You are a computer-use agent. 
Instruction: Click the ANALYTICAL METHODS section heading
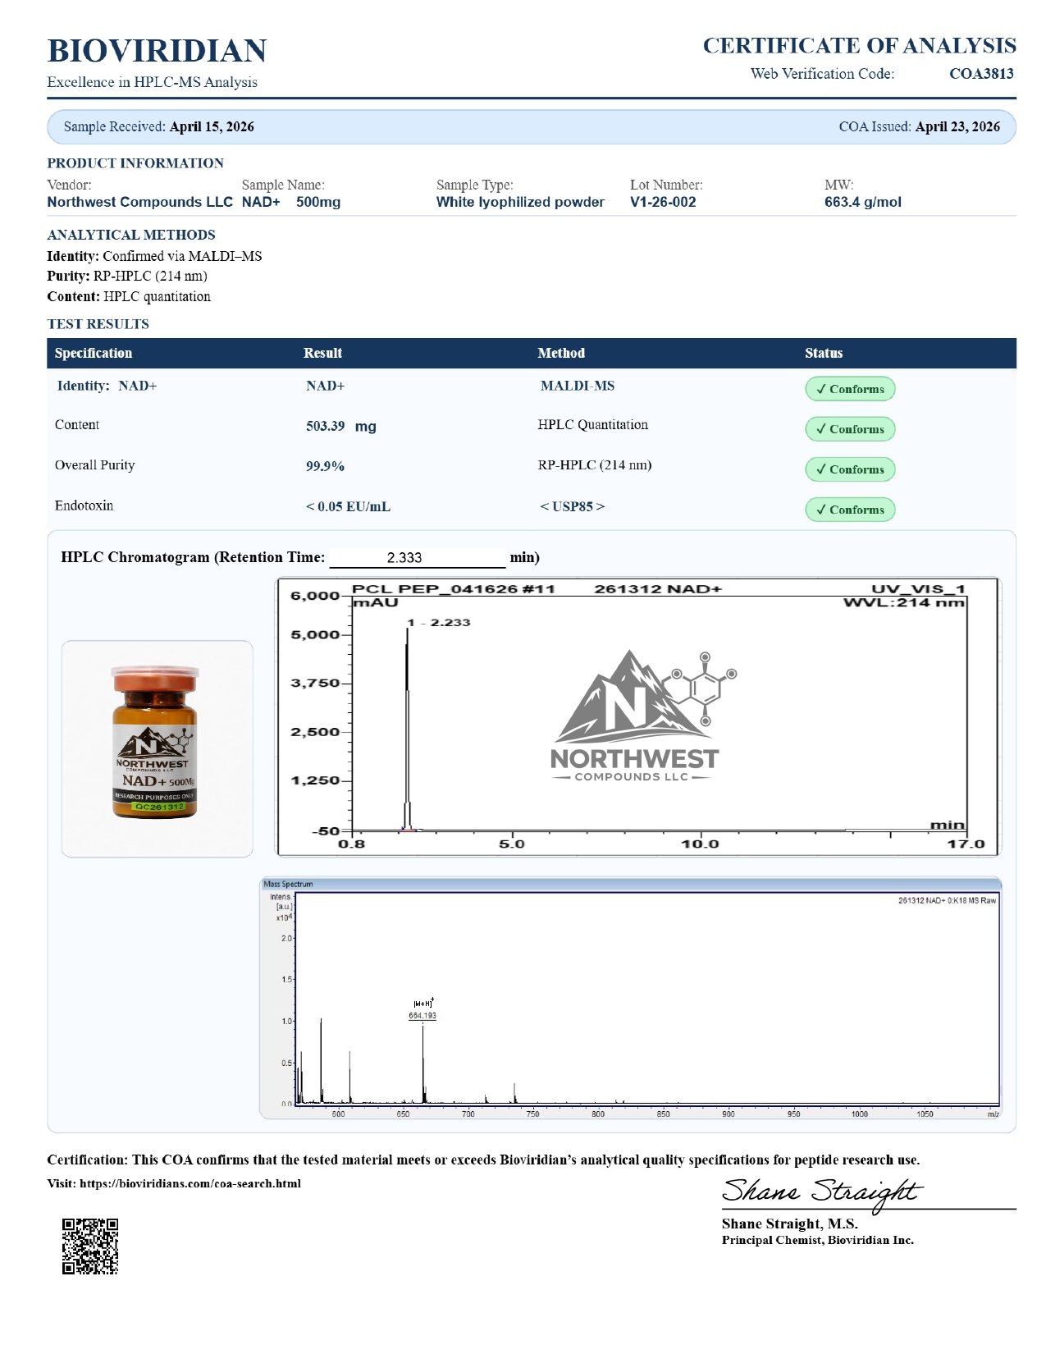131,235
